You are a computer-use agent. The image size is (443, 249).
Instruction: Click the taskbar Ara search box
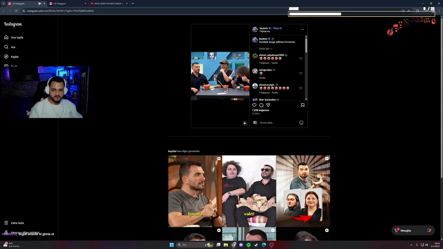pos(195,245)
